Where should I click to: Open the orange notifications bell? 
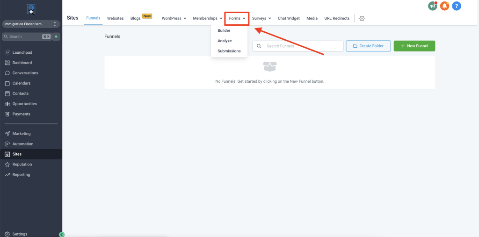(444, 6)
